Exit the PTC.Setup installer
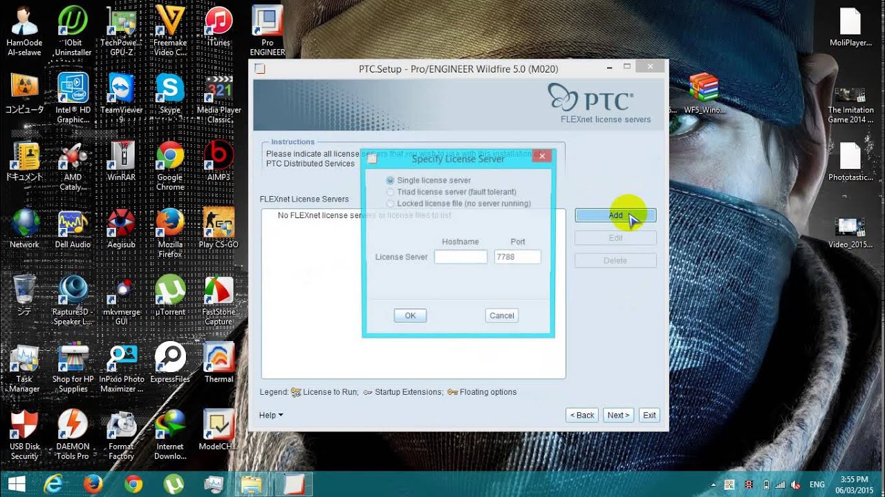 [649, 415]
